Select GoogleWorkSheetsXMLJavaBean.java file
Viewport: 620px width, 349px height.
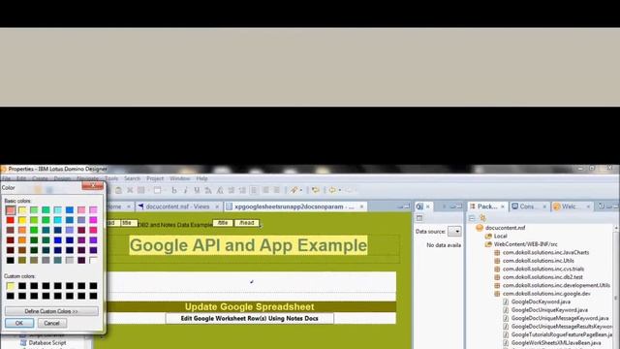556,343
